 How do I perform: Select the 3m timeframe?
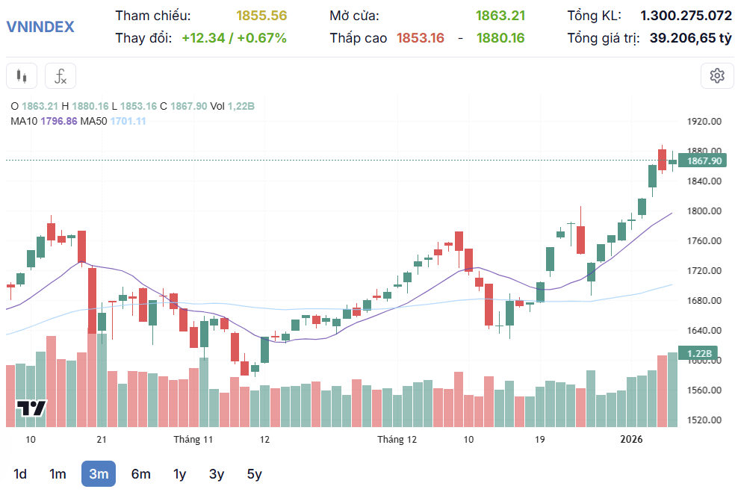pyautogui.click(x=99, y=473)
